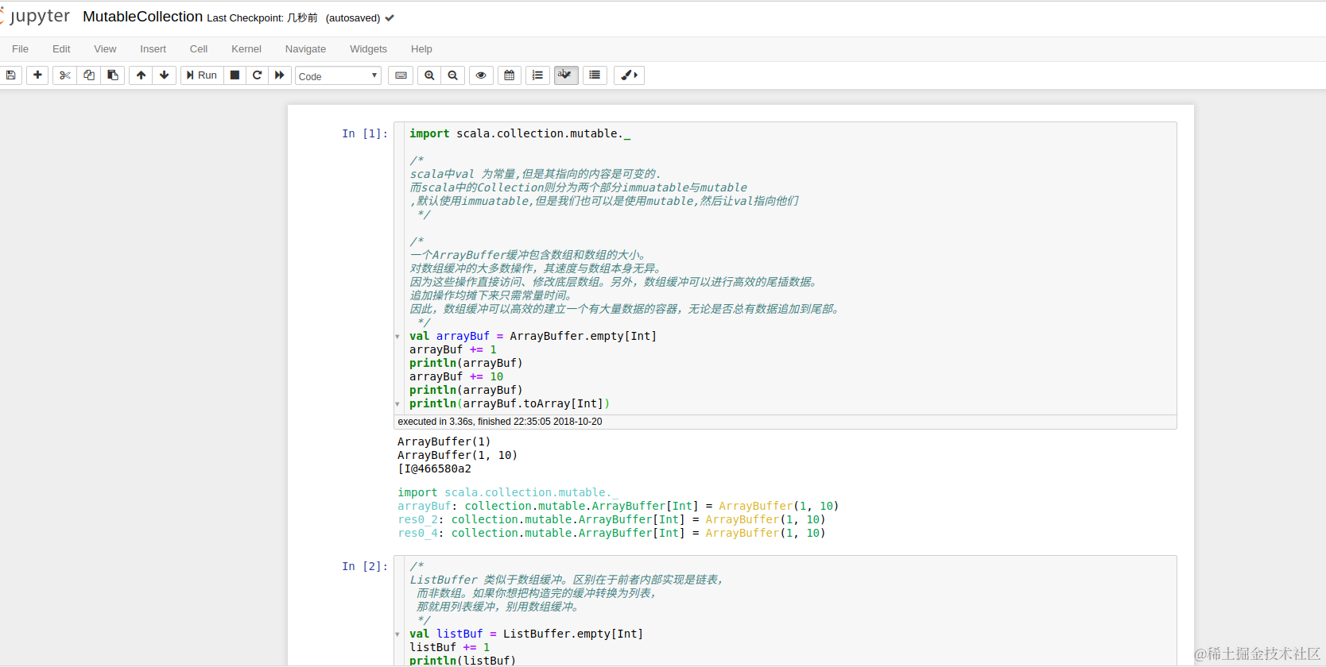Cut selected cell using scissors icon
The height and width of the screenshot is (667, 1326).
click(65, 75)
